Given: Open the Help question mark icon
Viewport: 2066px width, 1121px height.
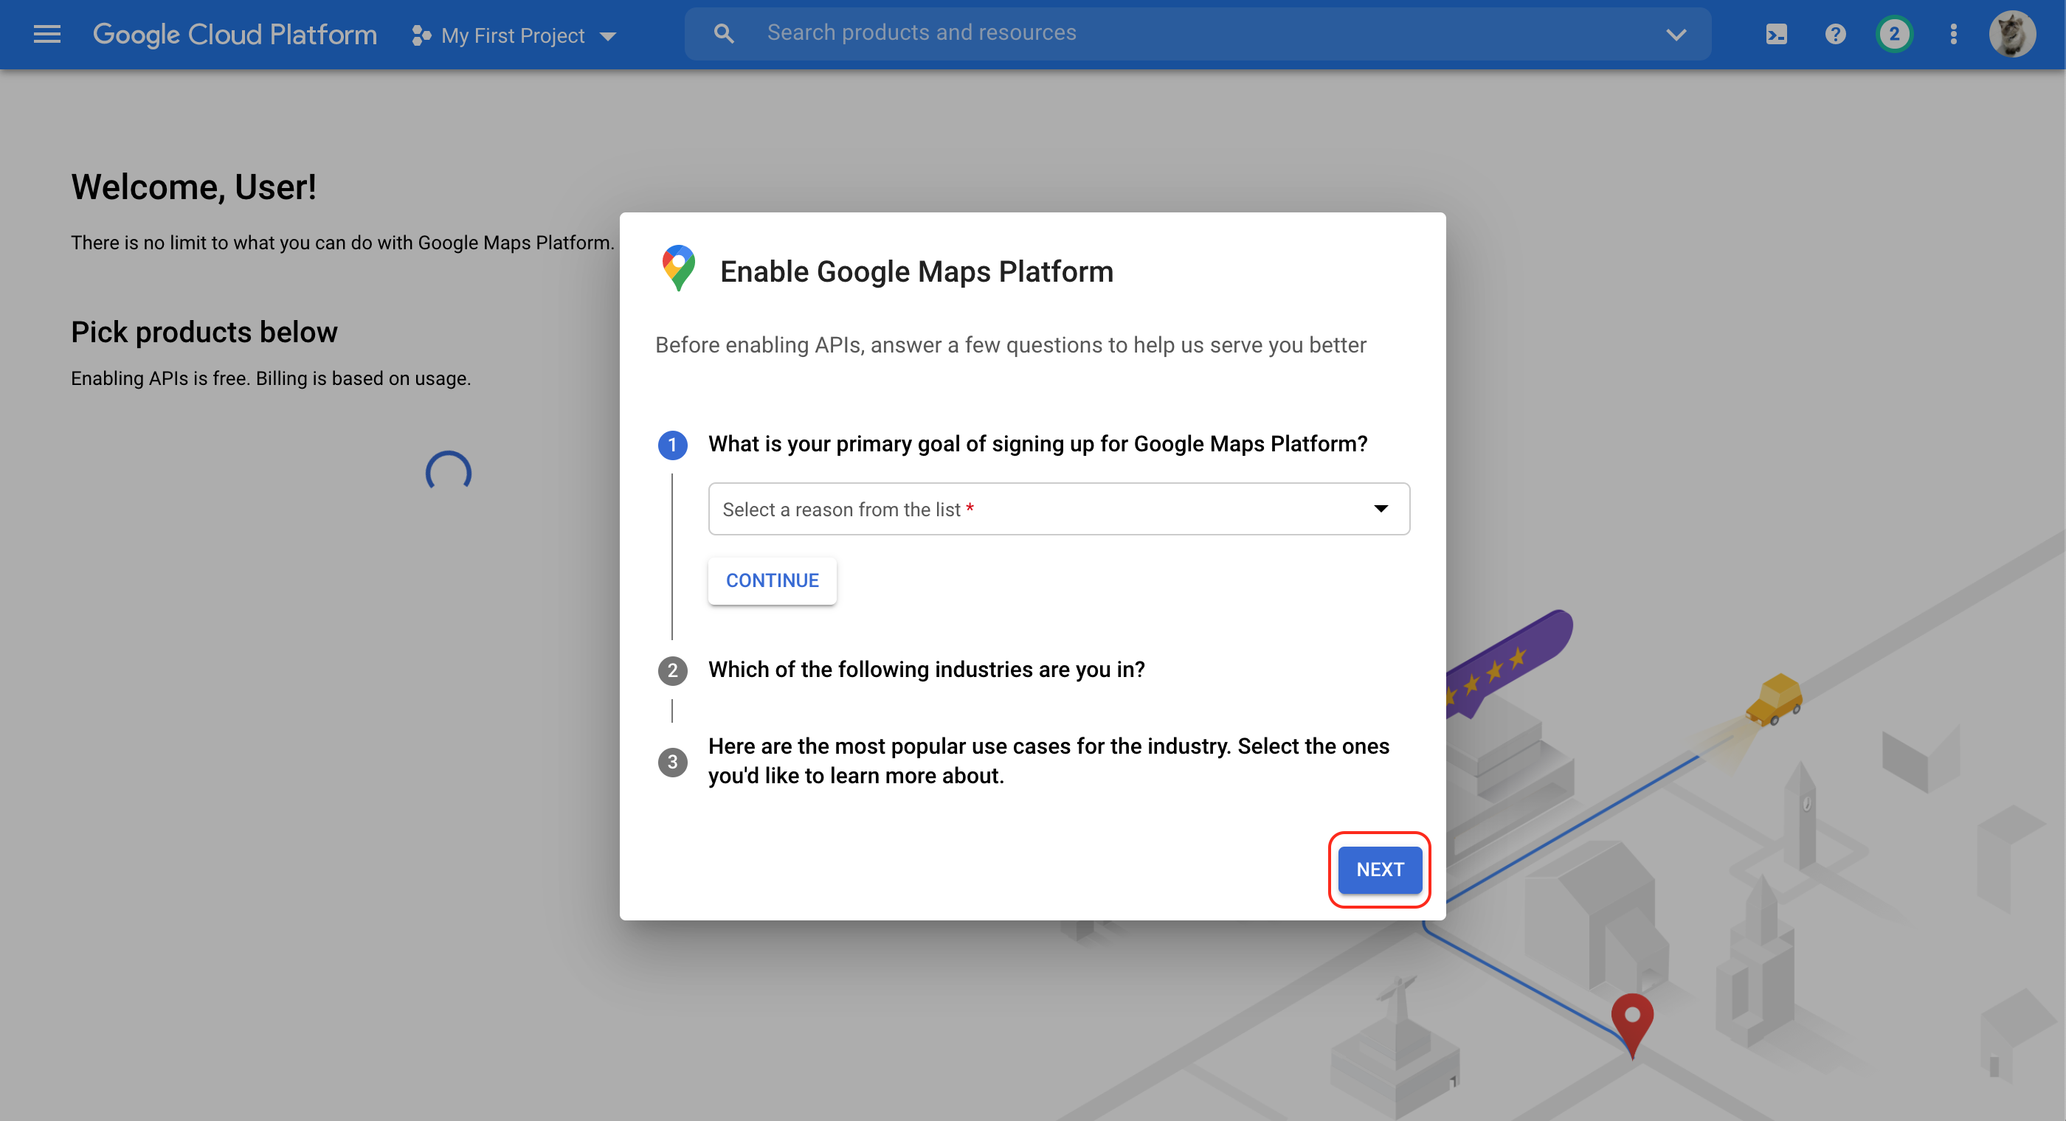Looking at the screenshot, I should (x=1835, y=35).
